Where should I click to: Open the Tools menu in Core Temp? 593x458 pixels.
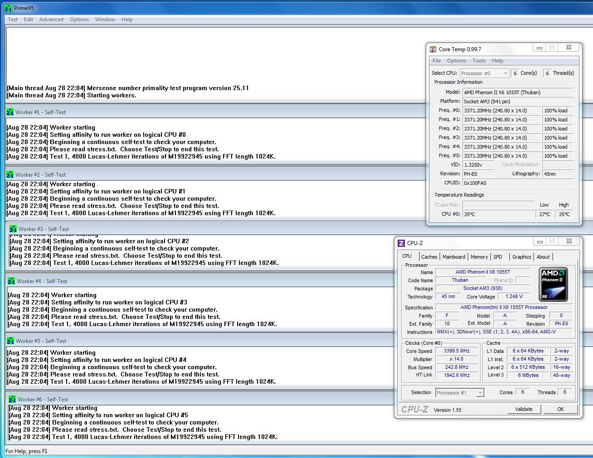[x=479, y=61]
